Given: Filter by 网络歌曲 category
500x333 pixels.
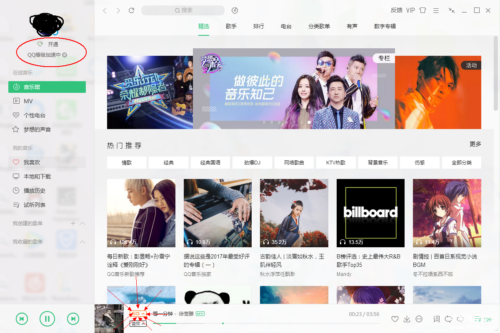Looking at the screenshot, I should 294,163.
